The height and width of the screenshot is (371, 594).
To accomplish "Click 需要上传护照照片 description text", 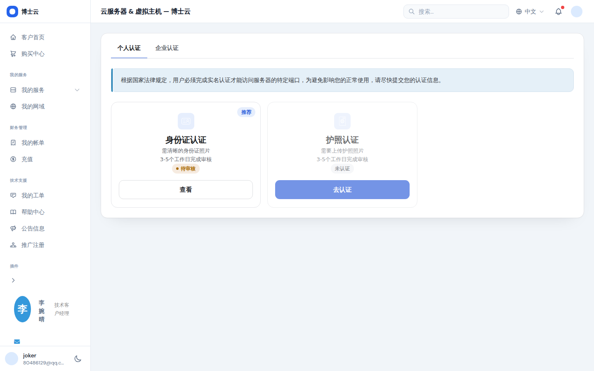I will click(x=342, y=151).
